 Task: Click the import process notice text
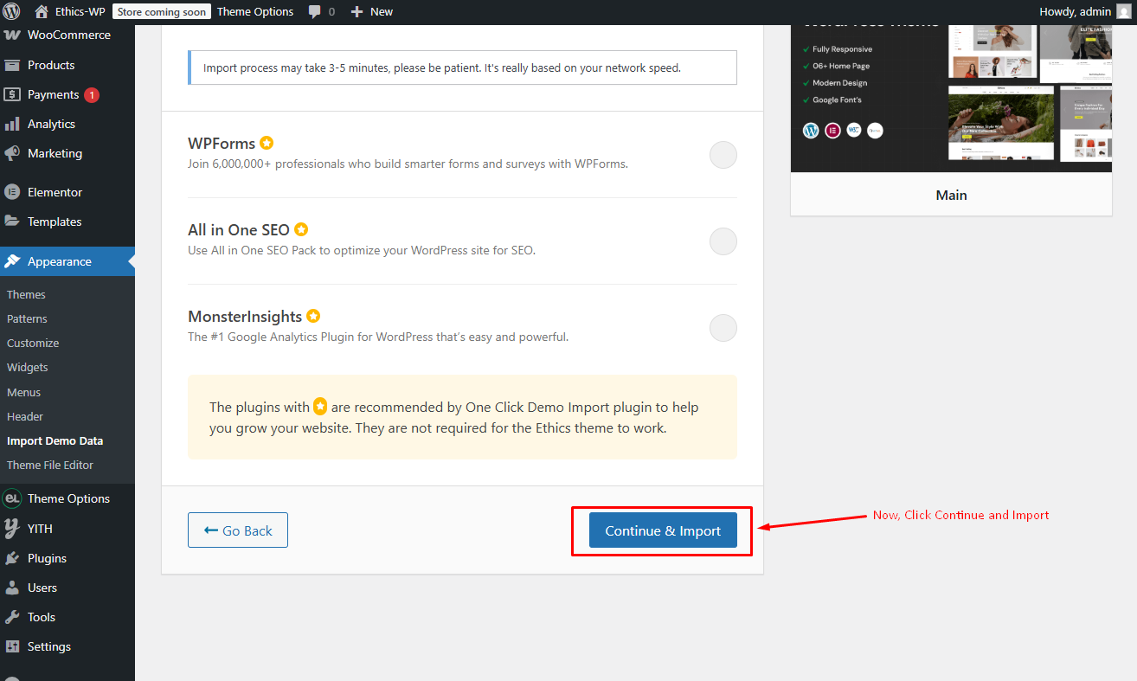point(442,67)
